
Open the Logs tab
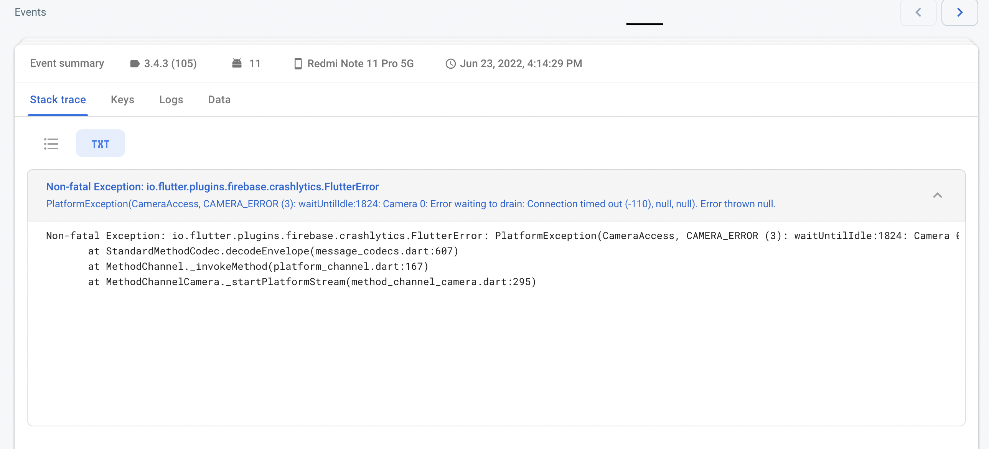click(171, 100)
